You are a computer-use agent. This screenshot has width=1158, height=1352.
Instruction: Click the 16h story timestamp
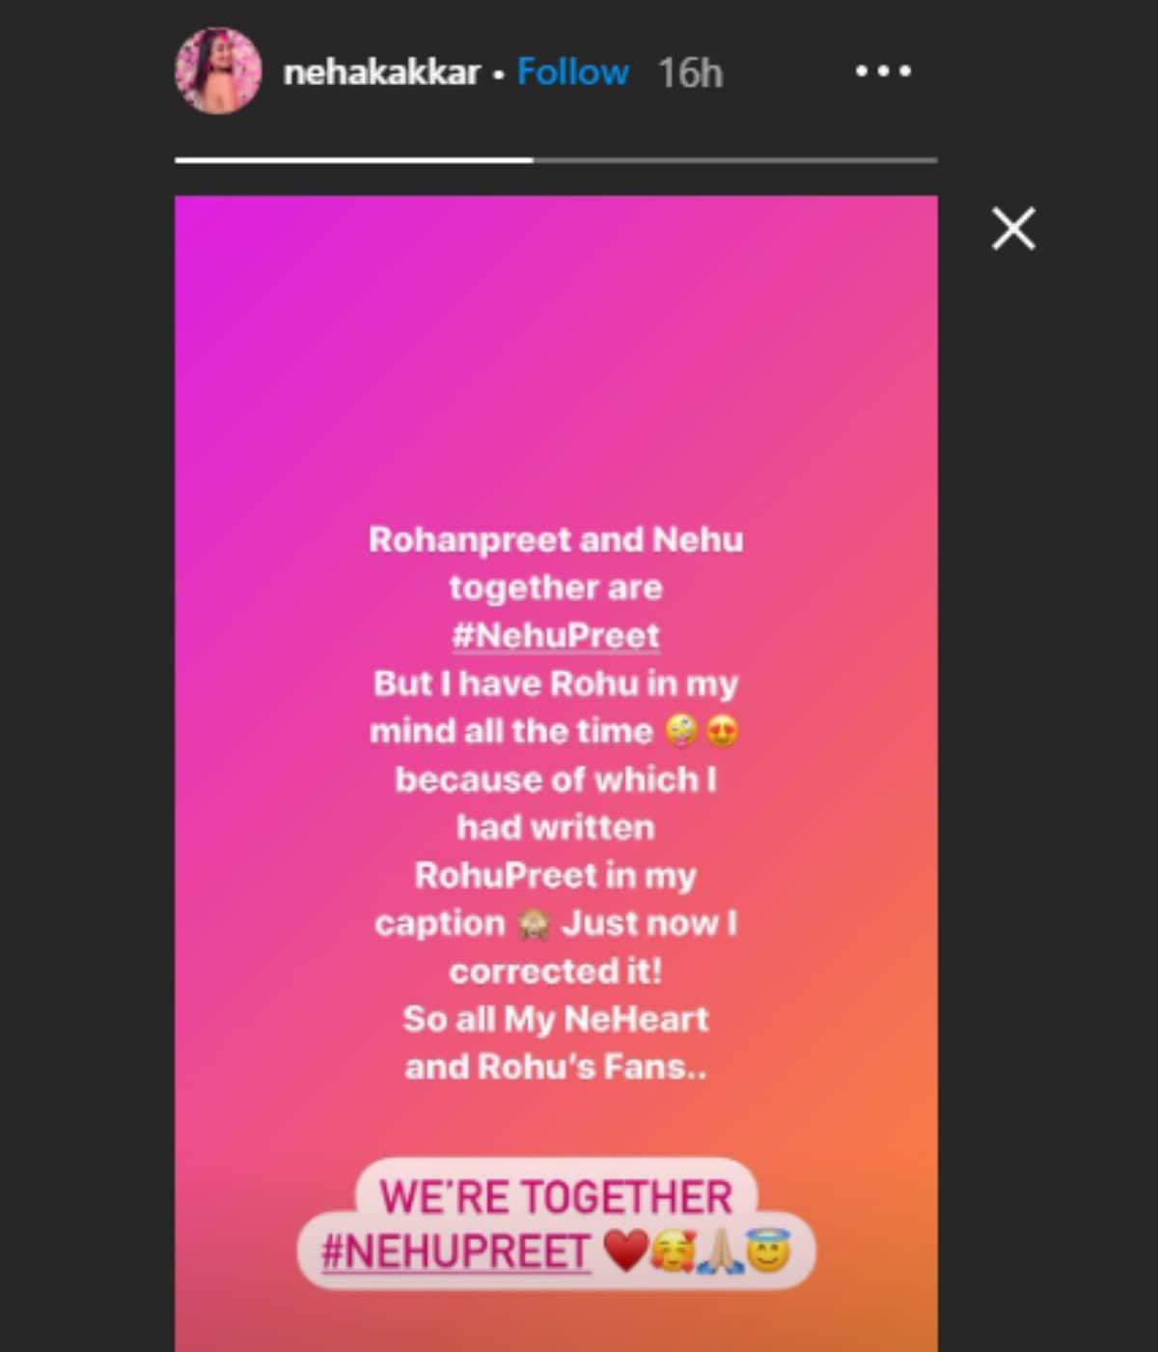click(x=690, y=72)
